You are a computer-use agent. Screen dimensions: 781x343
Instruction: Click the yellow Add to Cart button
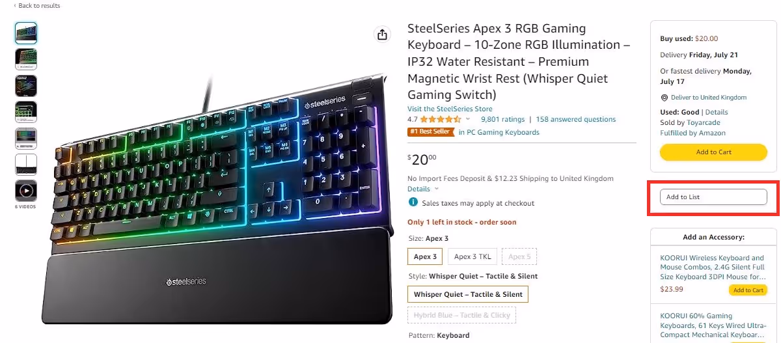pyautogui.click(x=713, y=152)
